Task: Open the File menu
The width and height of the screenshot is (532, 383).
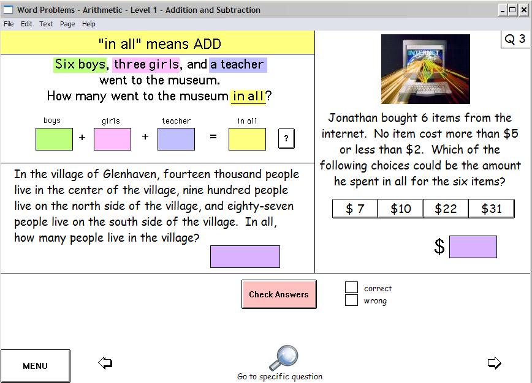Action: [9, 24]
